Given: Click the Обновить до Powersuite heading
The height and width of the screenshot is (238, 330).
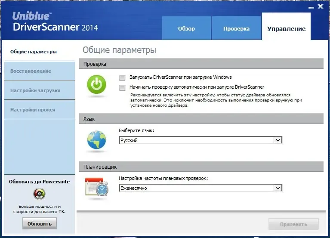Looking at the screenshot, I should pos(39,182).
